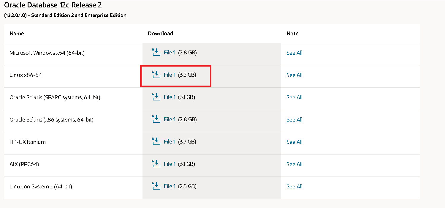Click the Note column header
Image resolution: width=445 pixels, height=208 pixels.
[292, 34]
